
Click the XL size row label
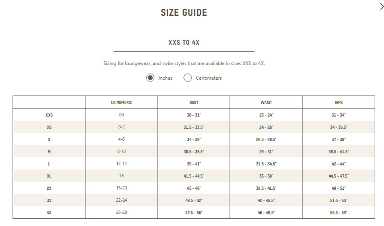49,176
